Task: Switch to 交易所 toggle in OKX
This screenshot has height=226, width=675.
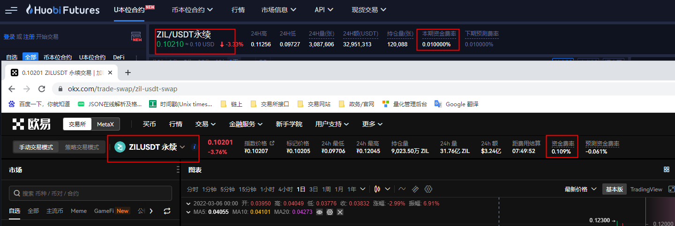Action: pyautogui.click(x=77, y=124)
